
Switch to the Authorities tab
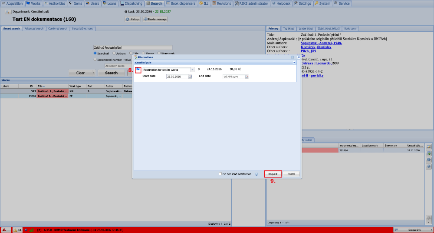click(55, 3)
